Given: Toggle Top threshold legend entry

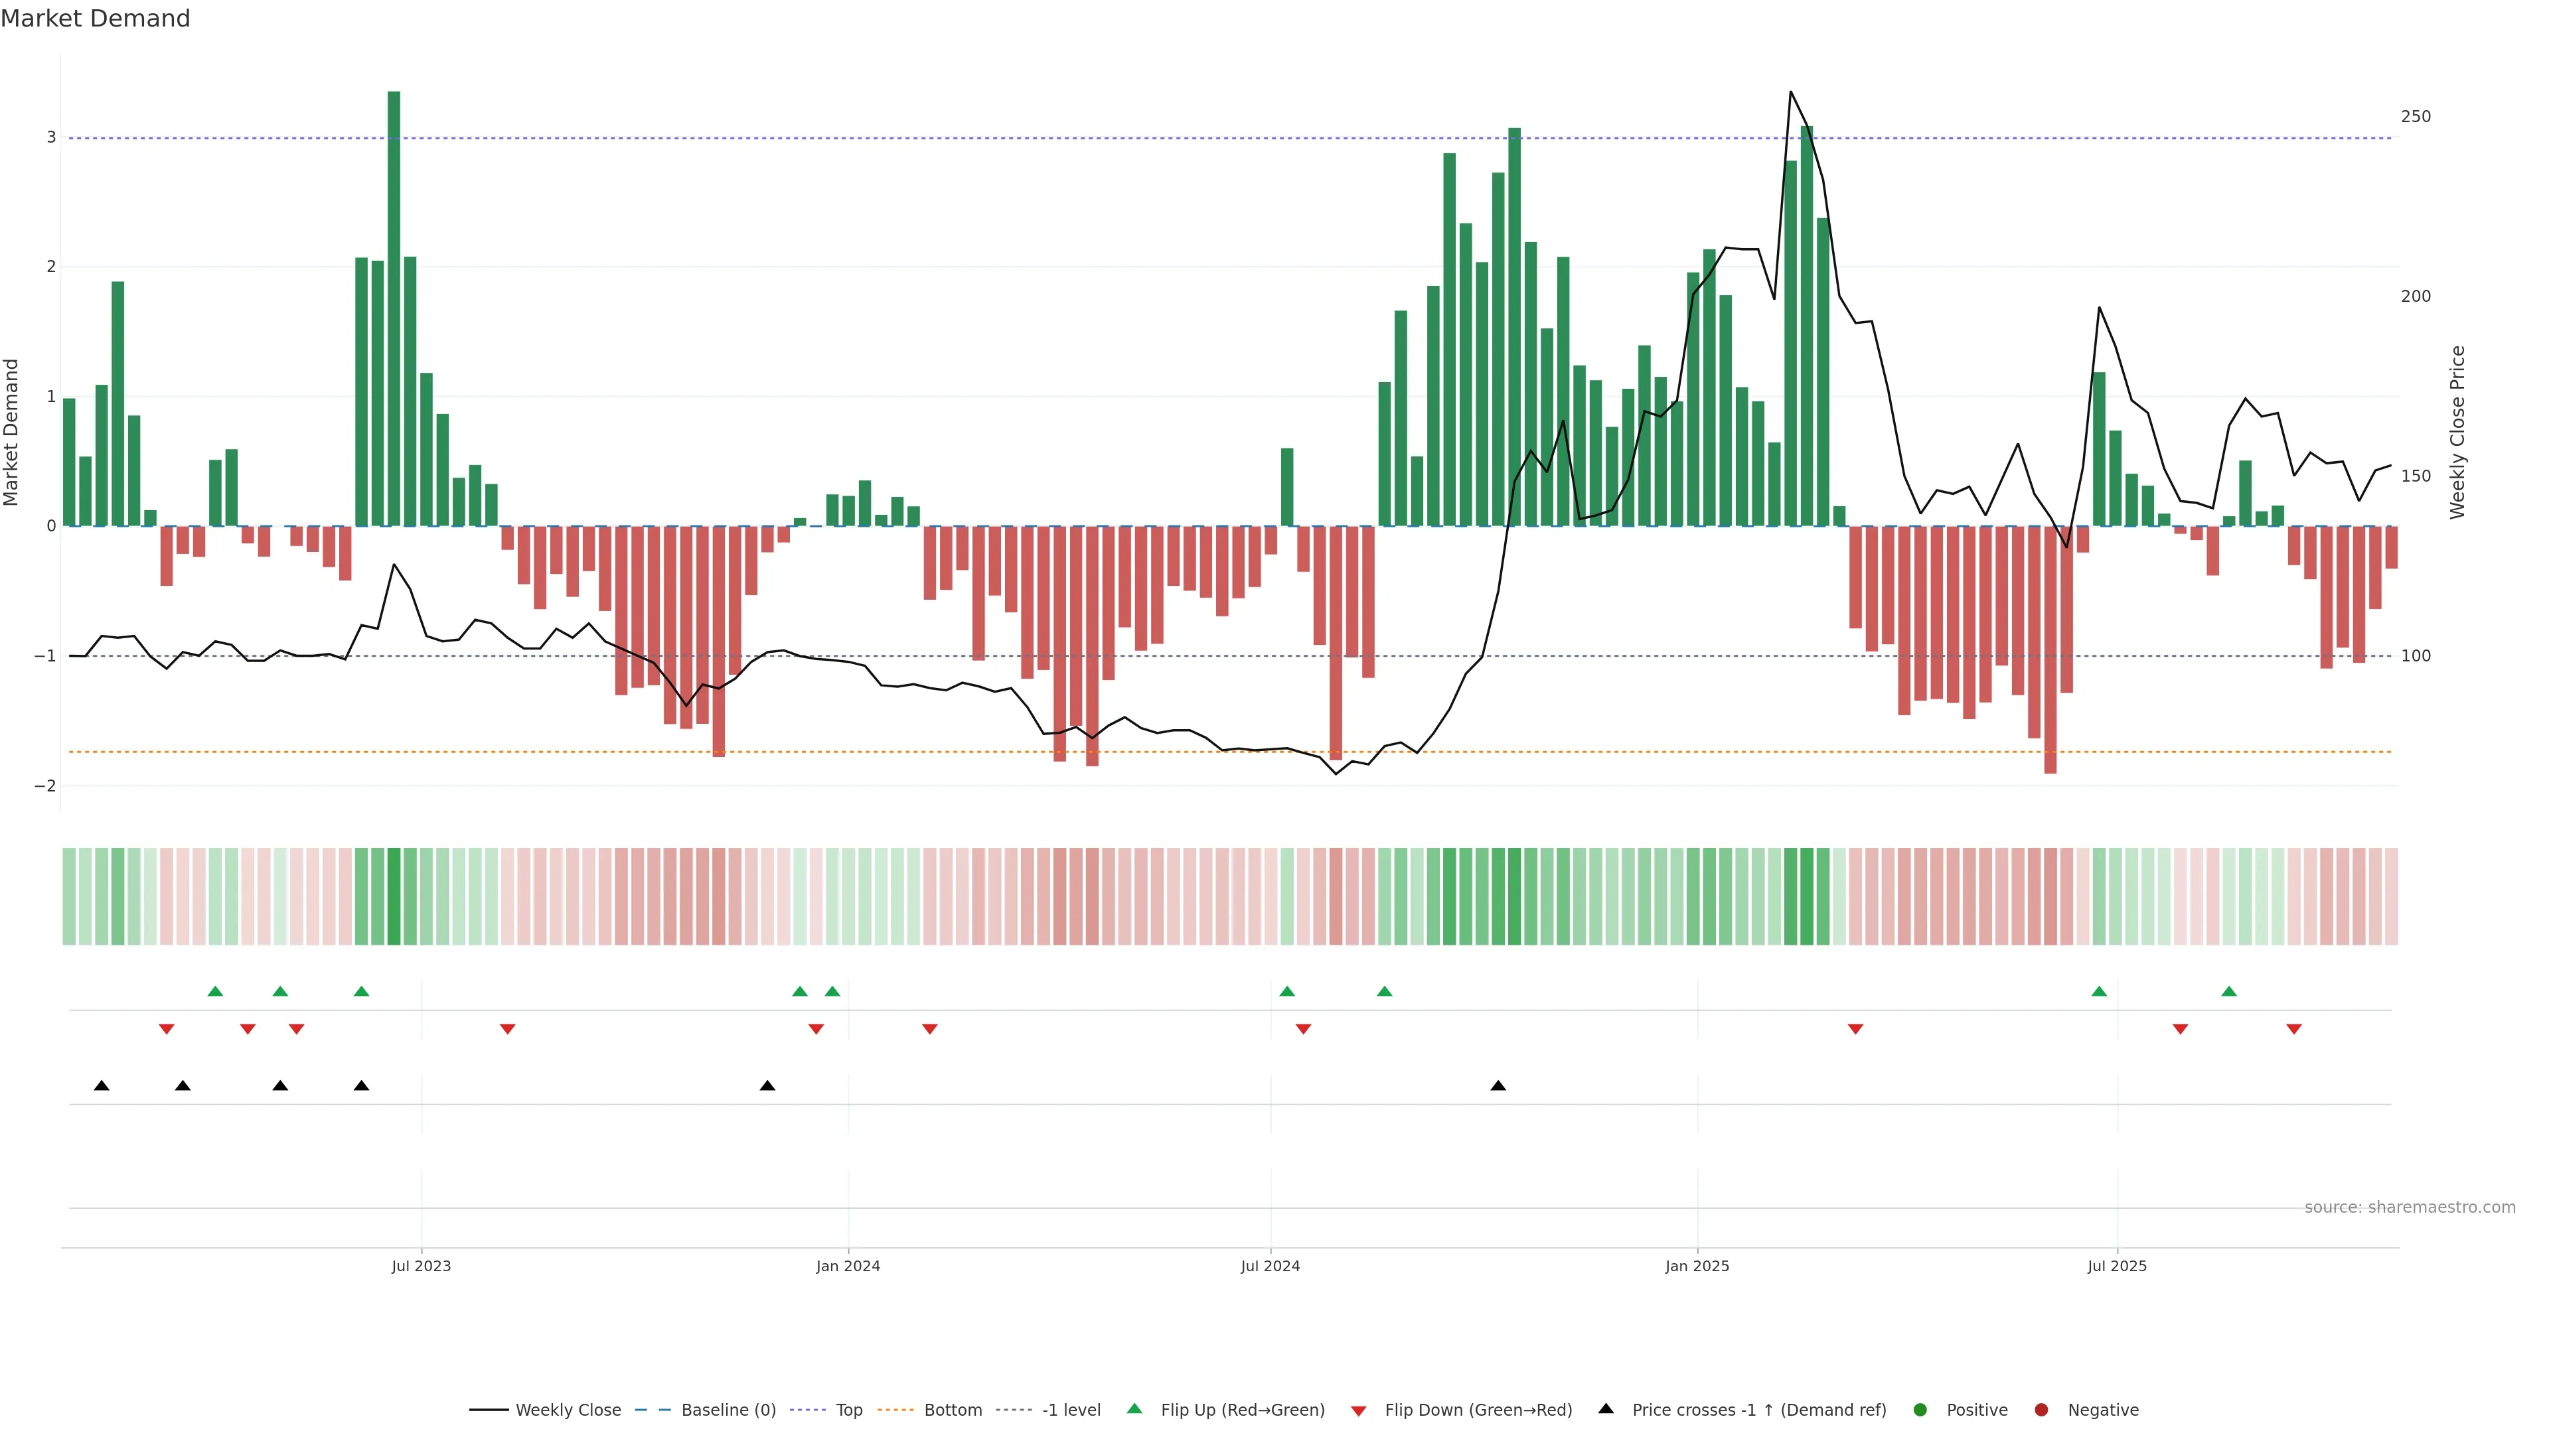Looking at the screenshot, I should (x=848, y=1409).
